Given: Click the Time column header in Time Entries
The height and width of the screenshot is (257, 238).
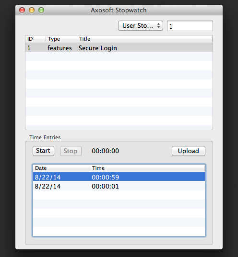Looking at the screenshot, I should click(147, 168).
